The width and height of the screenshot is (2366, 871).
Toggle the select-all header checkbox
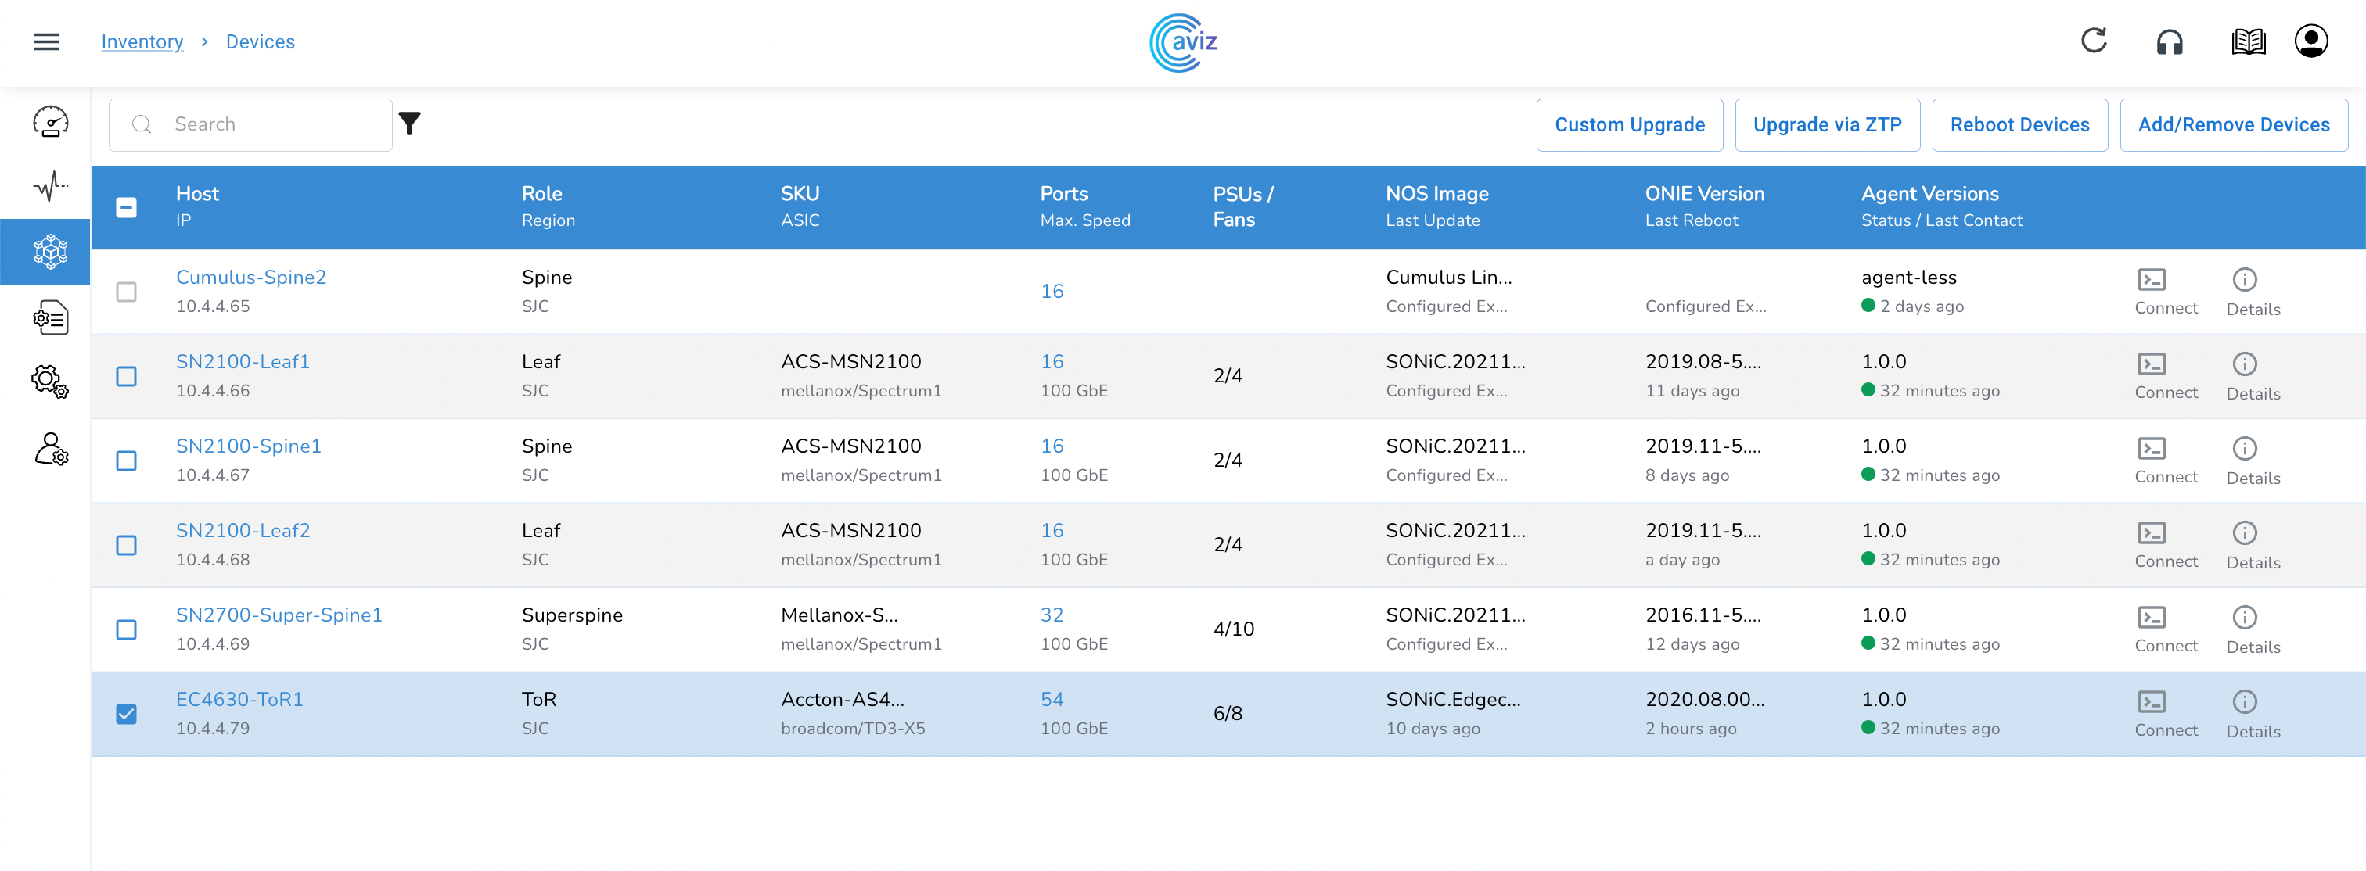click(x=127, y=207)
